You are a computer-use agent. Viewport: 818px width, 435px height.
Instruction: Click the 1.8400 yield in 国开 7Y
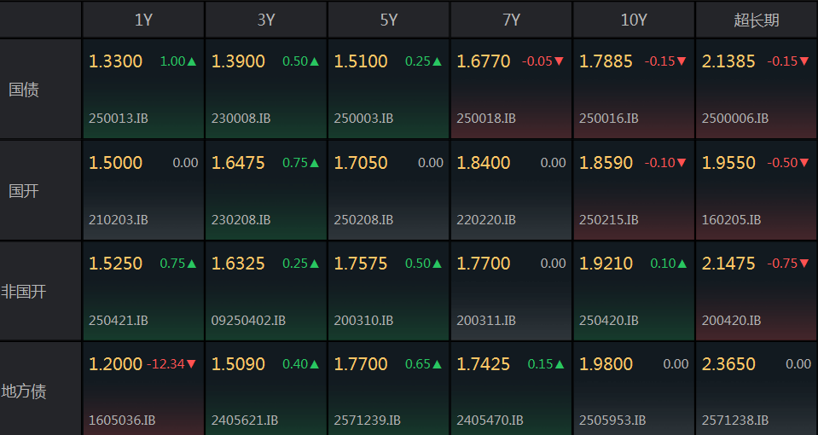pyautogui.click(x=484, y=163)
